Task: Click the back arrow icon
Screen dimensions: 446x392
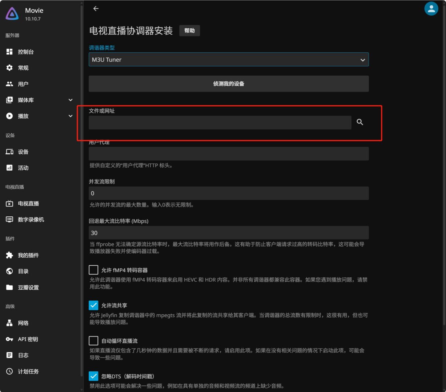Action: (96, 9)
